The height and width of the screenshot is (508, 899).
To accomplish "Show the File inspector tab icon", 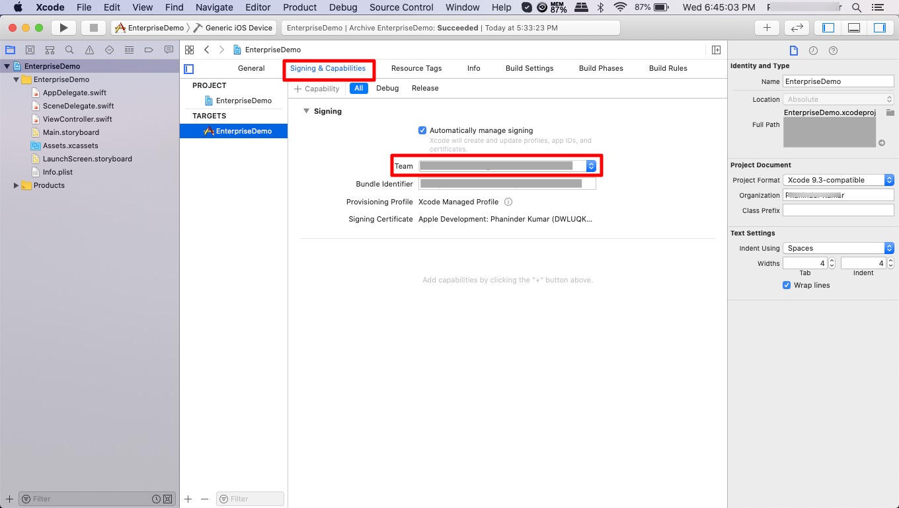I will click(794, 50).
